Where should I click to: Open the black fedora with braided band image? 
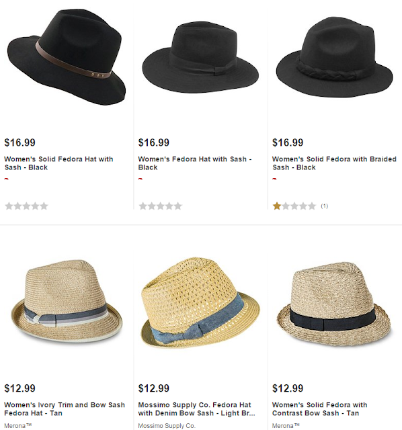[335, 57]
